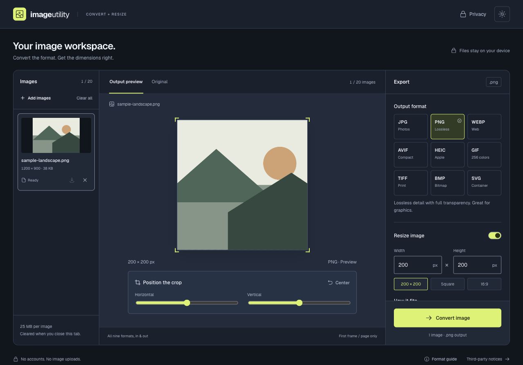The width and height of the screenshot is (523, 365).
Task: Adjust the Horizontal crop slider
Action: [x=187, y=303]
